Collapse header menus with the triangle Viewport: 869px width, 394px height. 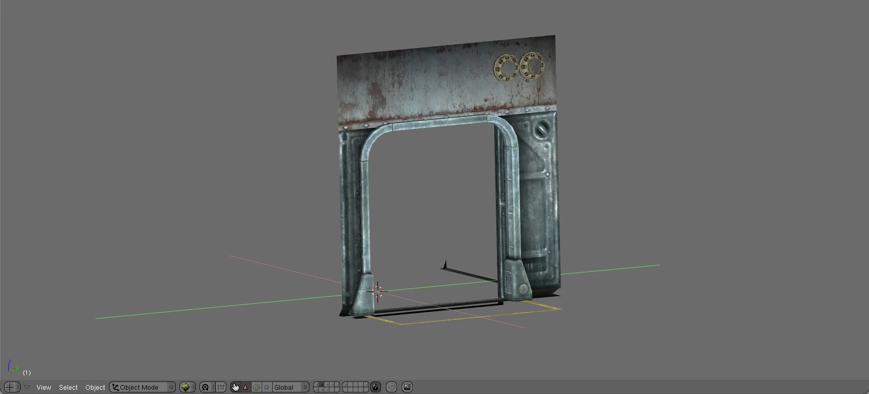point(27,387)
